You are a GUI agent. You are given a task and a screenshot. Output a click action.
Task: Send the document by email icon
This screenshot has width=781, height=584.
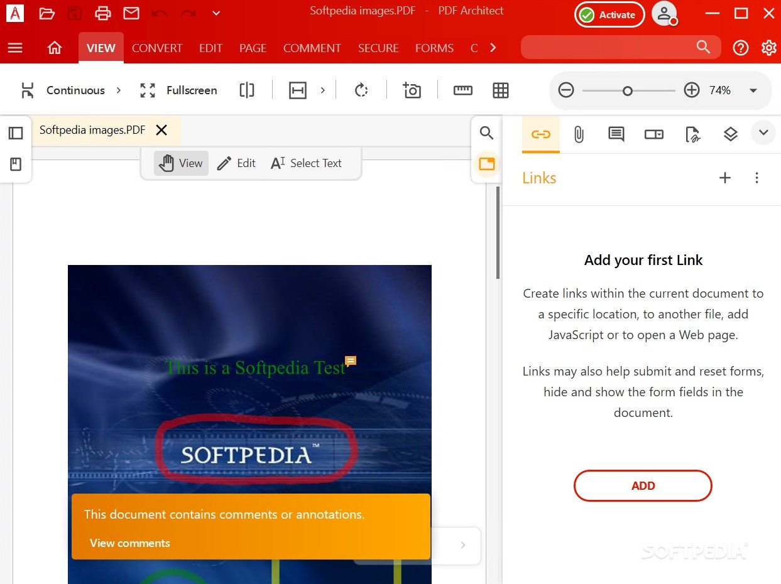click(131, 13)
